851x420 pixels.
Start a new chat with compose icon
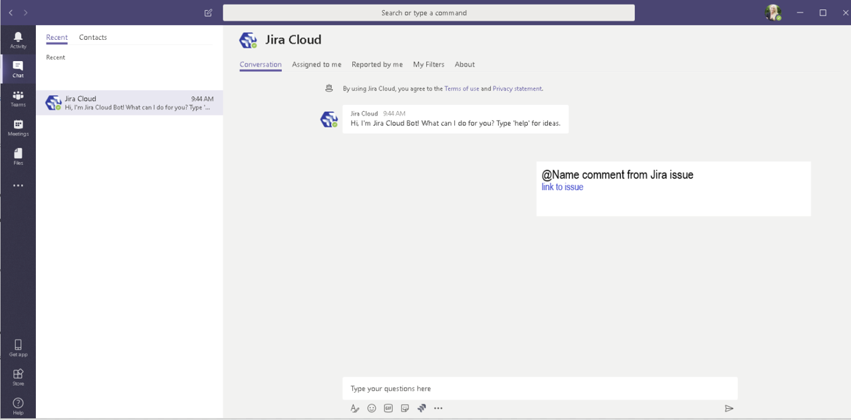pyautogui.click(x=208, y=13)
